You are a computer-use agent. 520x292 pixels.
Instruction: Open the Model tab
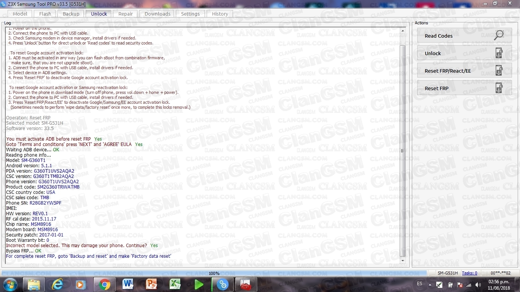(x=20, y=14)
